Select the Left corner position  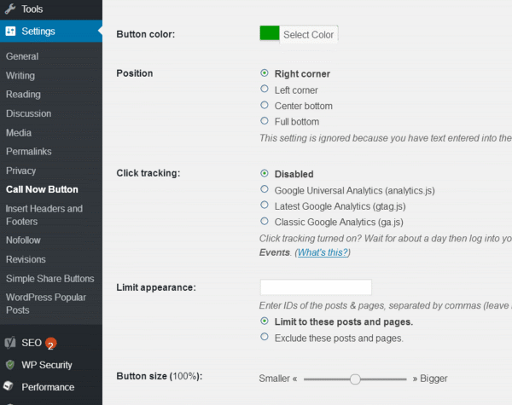pyautogui.click(x=265, y=90)
